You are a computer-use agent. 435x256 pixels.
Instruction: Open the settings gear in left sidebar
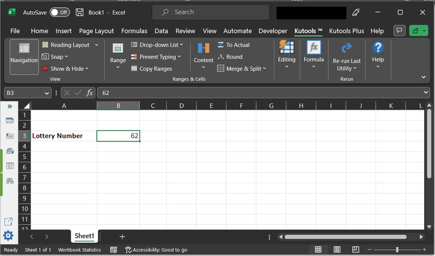pos(9,235)
